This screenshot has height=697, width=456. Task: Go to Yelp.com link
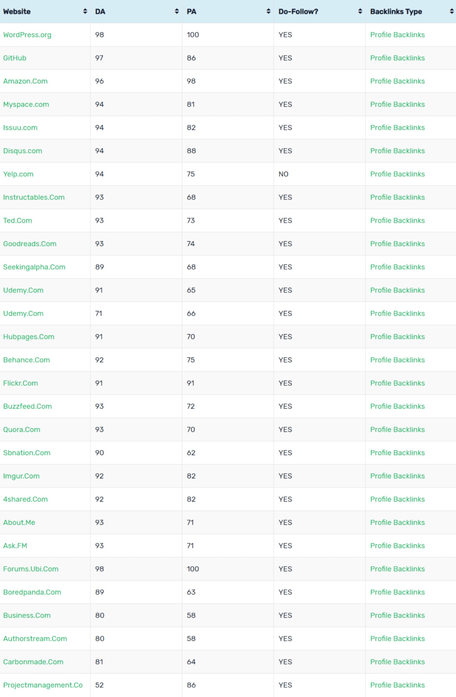pyautogui.click(x=18, y=174)
